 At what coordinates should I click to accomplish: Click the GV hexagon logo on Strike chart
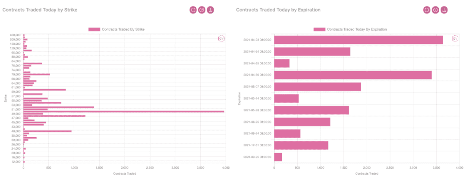(x=221, y=39)
